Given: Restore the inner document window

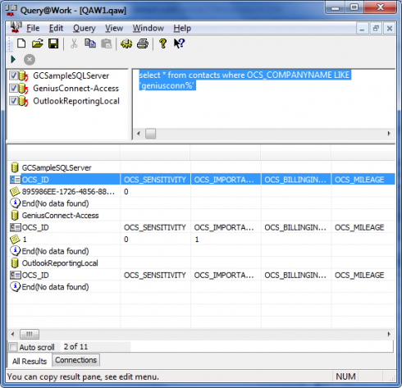Looking at the screenshot, I should 376,28.
